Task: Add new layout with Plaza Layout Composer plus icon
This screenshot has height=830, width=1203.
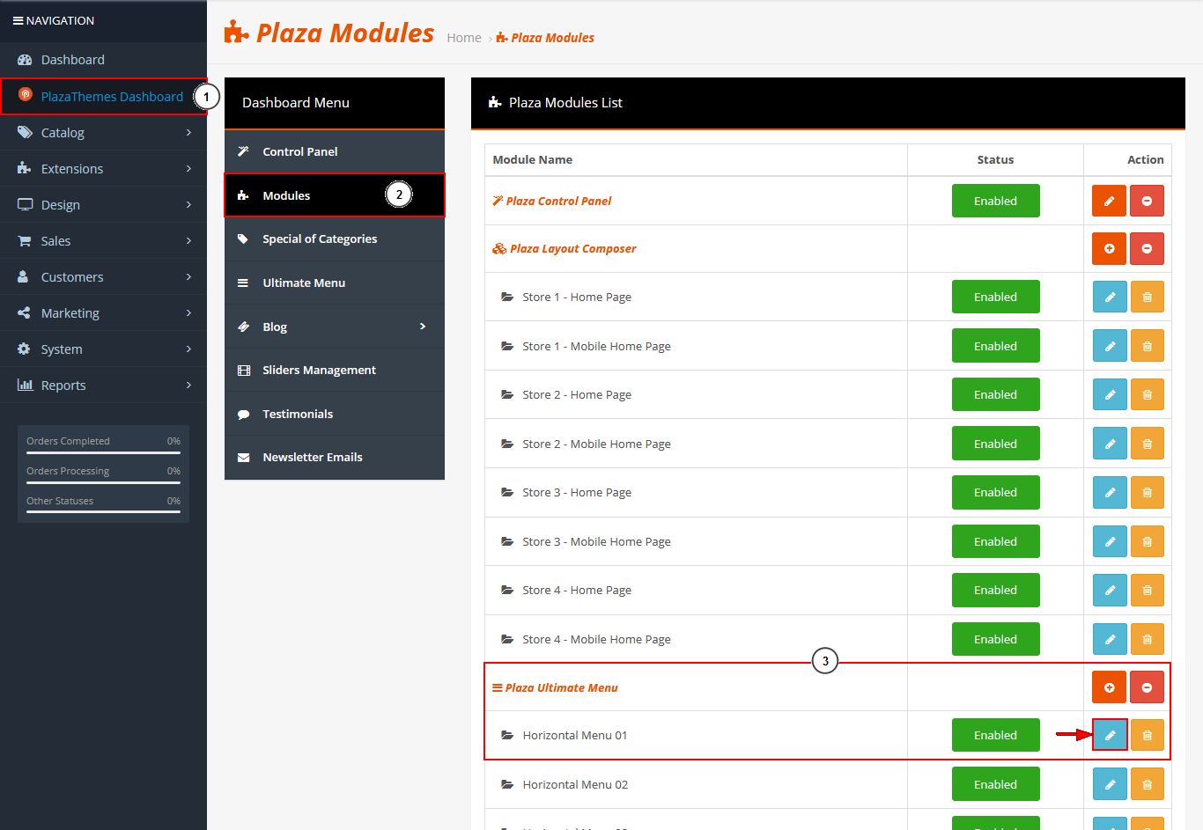Action: (x=1110, y=248)
